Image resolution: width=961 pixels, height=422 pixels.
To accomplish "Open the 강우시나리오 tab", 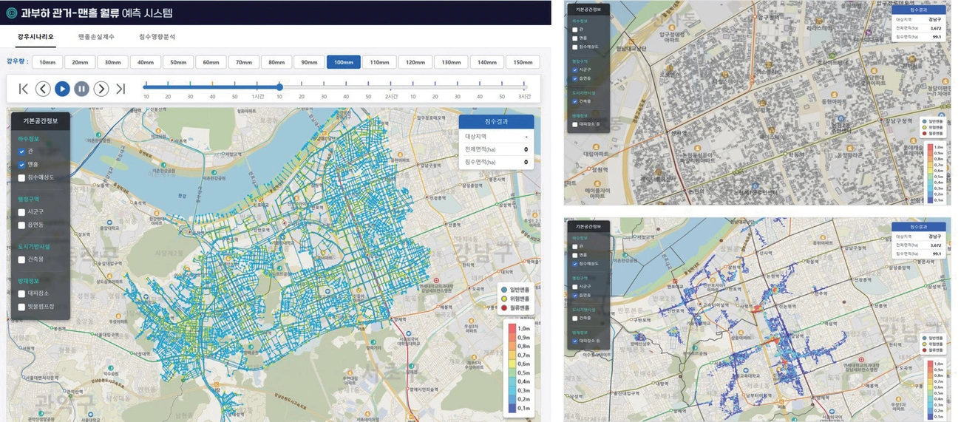I will pyautogui.click(x=36, y=36).
